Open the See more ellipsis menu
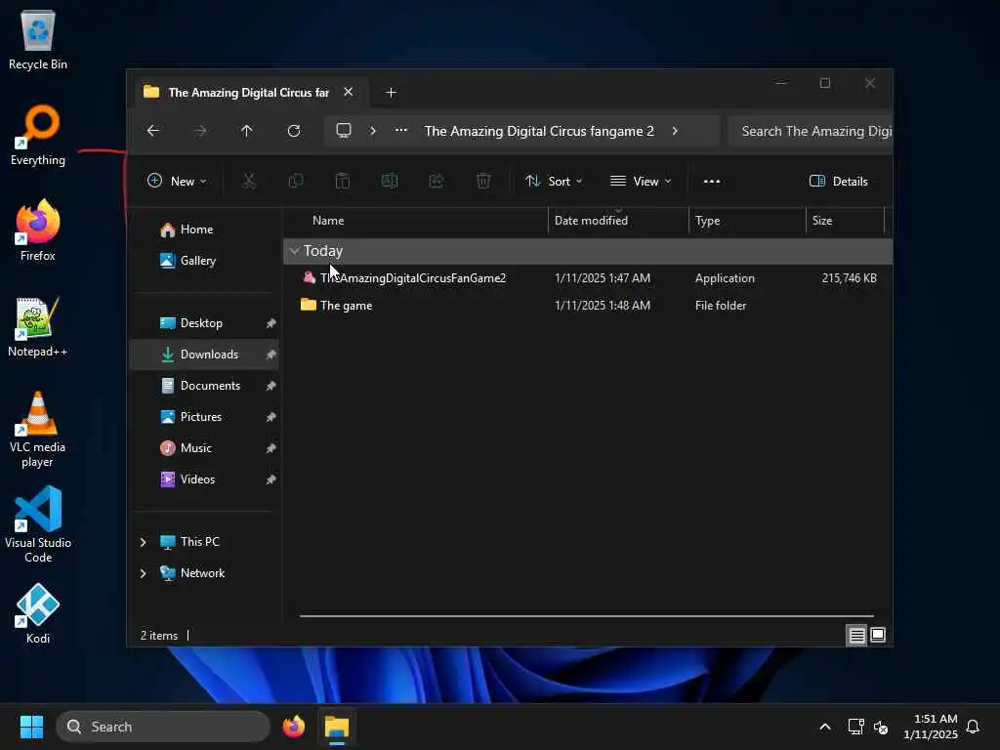Image resolution: width=1000 pixels, height=750 pixels. [x=712, y=181]
